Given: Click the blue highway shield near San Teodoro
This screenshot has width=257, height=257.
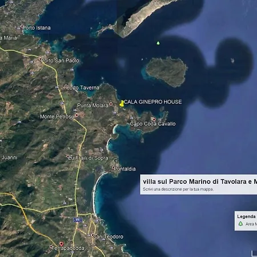Looking at the screenshot, I should point(78,220).
